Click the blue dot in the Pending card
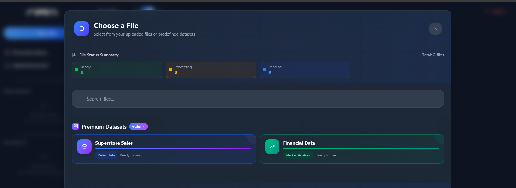The width and height of the screenshot is (516, 188). pos(264,70)
